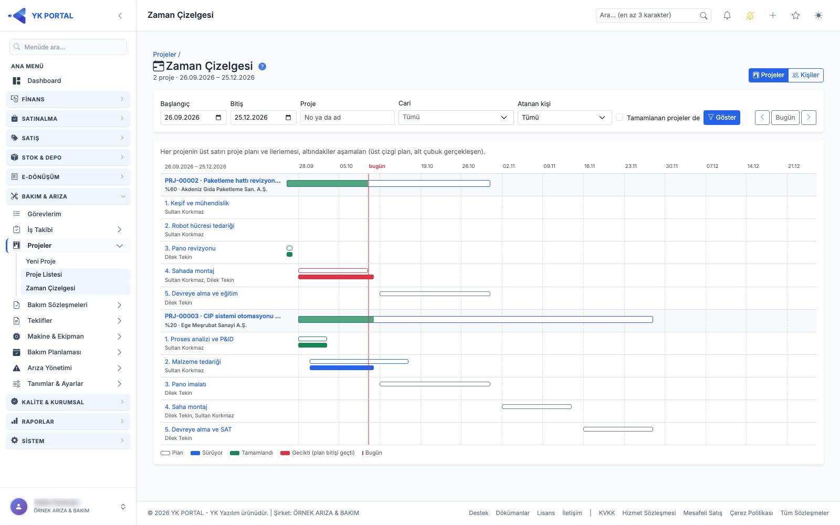
Task: Toggle theme with sun icon
Action: point(818,16)
